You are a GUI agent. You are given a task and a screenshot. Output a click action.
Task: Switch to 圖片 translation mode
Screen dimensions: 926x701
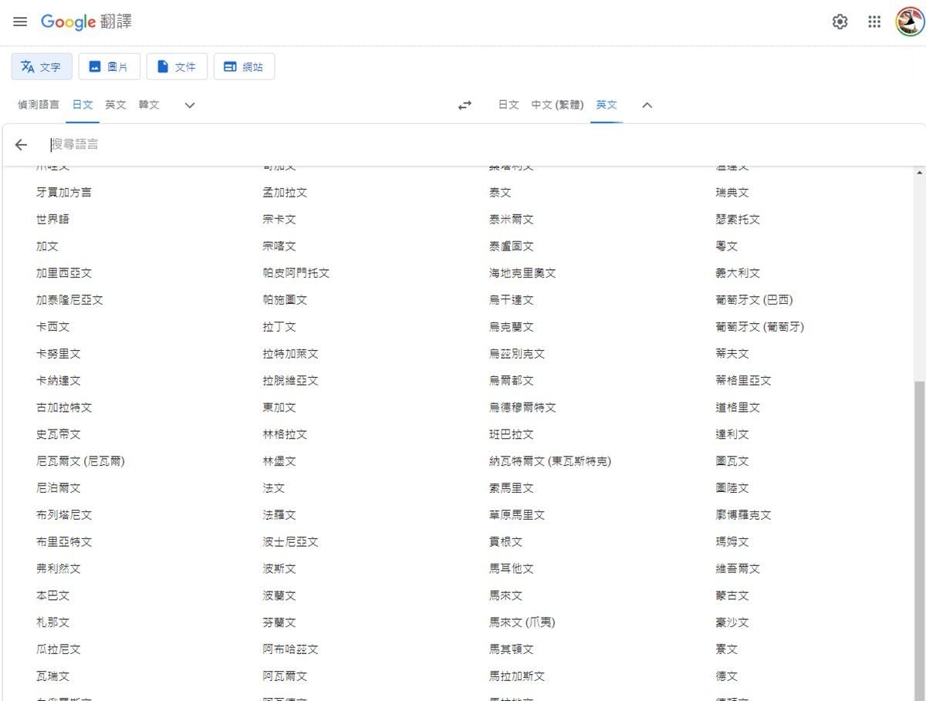click(109, 66)
